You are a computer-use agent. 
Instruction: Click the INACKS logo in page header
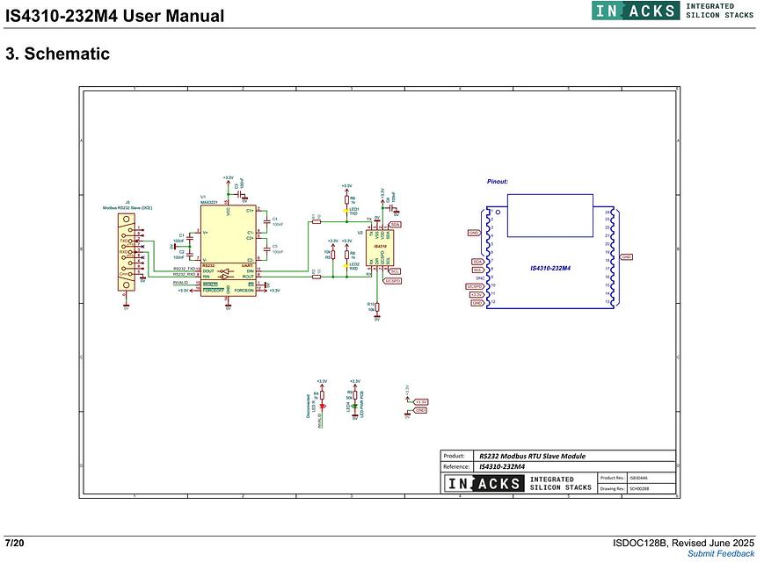636,11
